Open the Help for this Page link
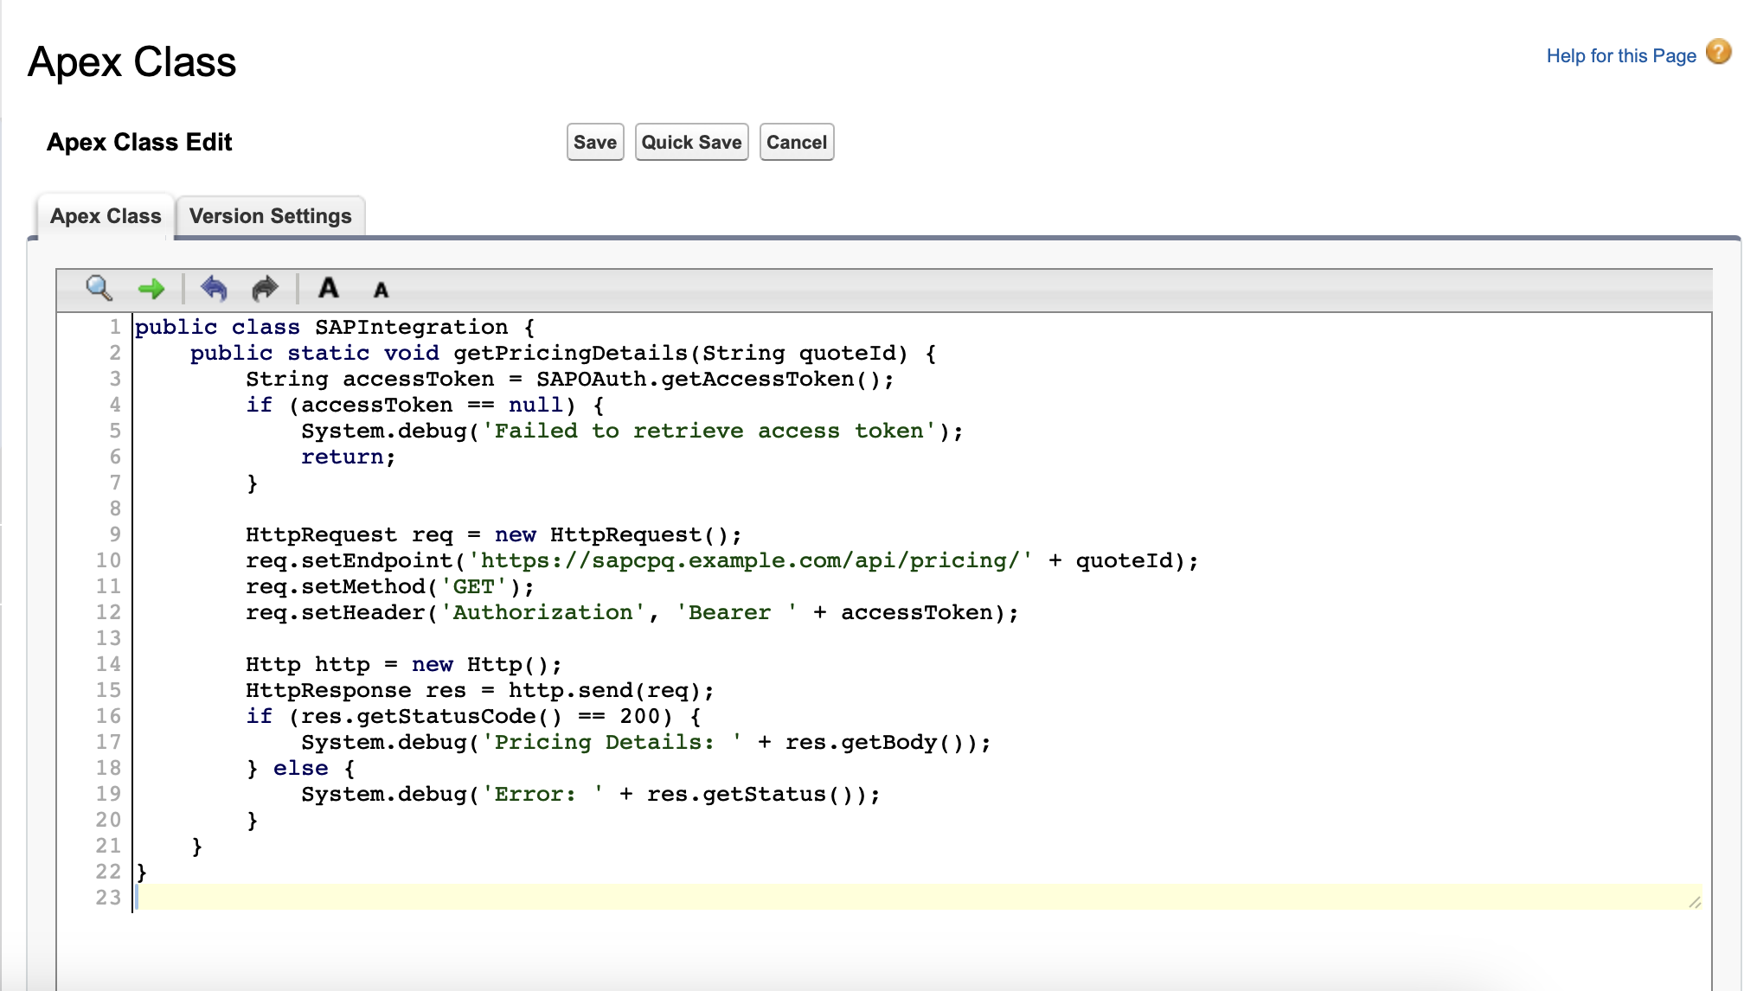The width and height of the screenshot is (1744, 991). [1620, 55]
